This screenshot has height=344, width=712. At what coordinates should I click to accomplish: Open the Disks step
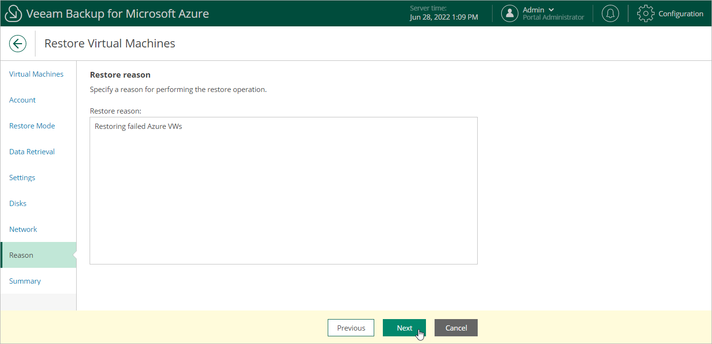(18, 204)
